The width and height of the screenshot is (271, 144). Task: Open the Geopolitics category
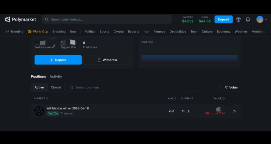[x=178, y=32]
